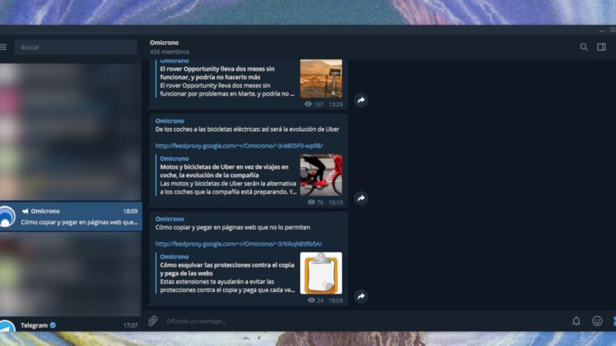This screenshot has height=346, width=616.
Task: Toggle the channel info sidebar panel
Action: click(x=602, y=46)
